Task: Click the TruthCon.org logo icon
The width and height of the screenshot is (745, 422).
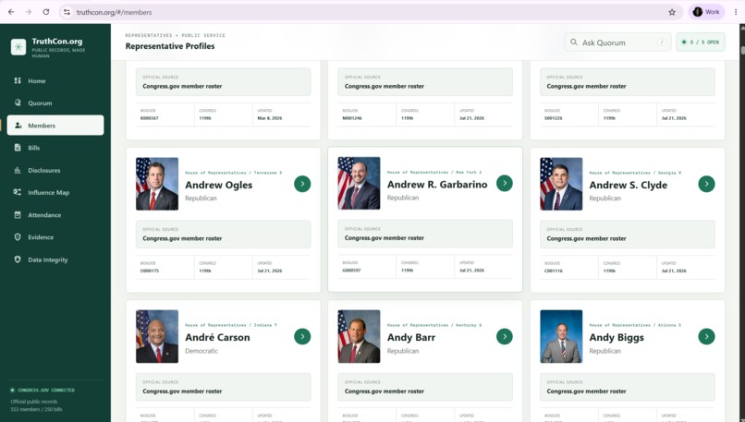Action: (x=18, y=46)
